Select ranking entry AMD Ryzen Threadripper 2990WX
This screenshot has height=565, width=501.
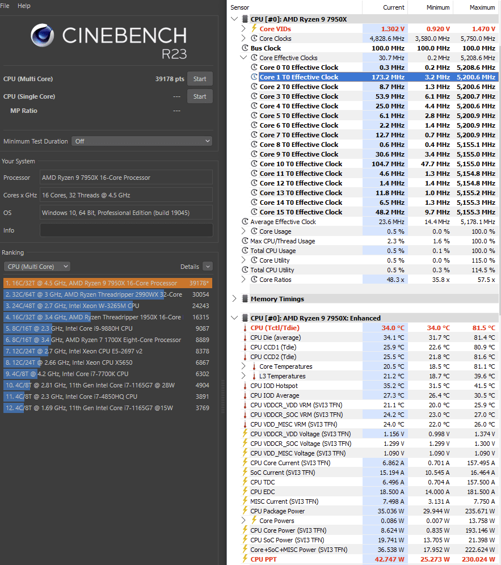click(x=107, y=294)
